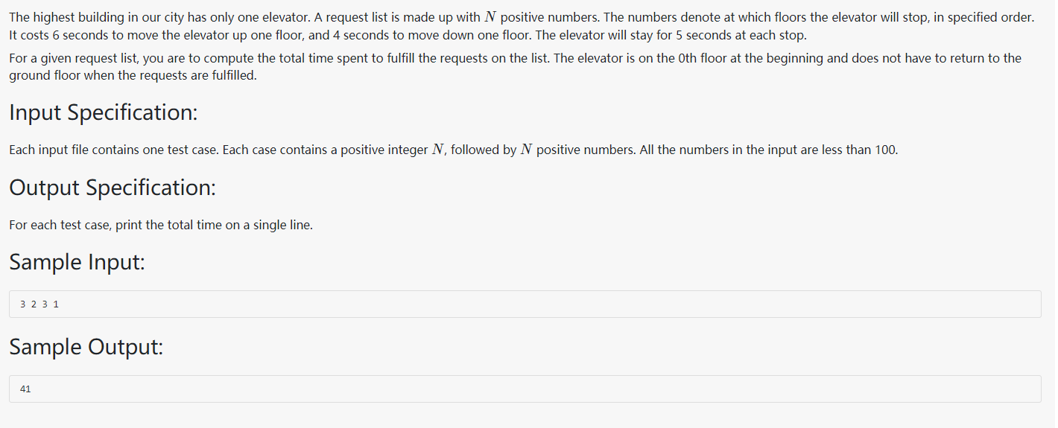Click the "Input Specification:" heading

pos(103,112)
